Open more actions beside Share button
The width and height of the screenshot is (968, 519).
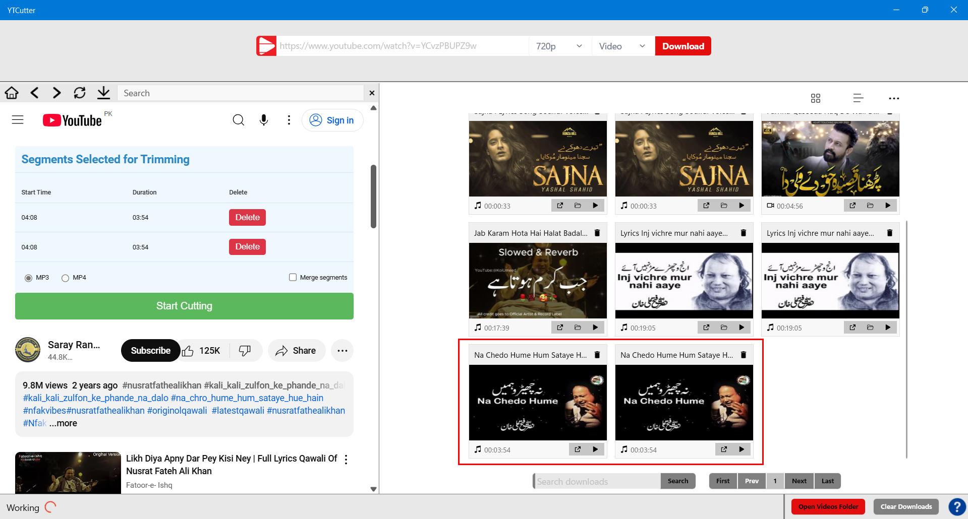point(342,351)
